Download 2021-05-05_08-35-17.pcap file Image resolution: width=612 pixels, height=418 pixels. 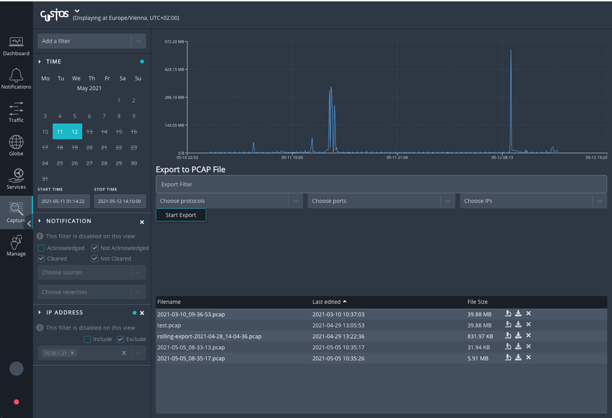click(x=518, y=358)
